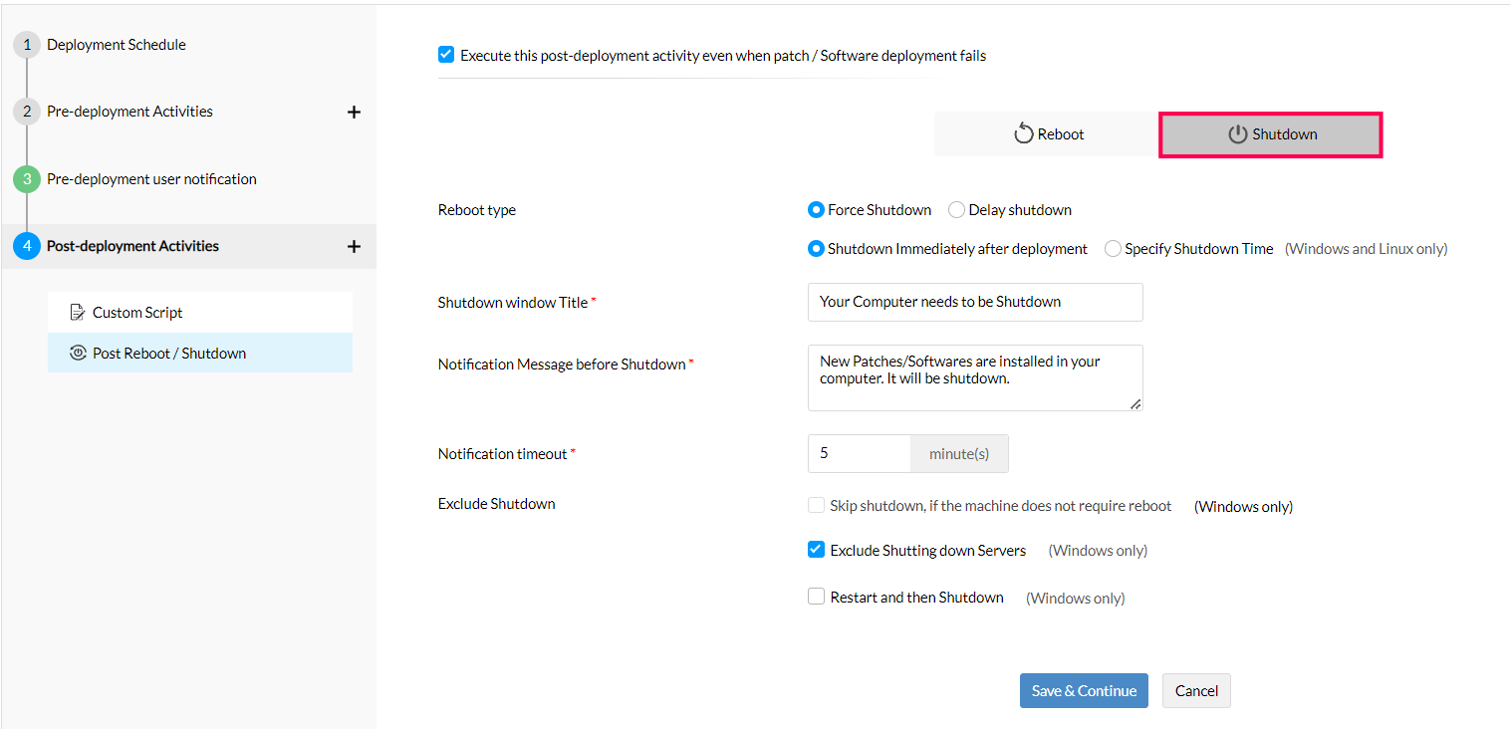
Task: Click the green step 3 completion circle
Action: (x=27, y=178)
